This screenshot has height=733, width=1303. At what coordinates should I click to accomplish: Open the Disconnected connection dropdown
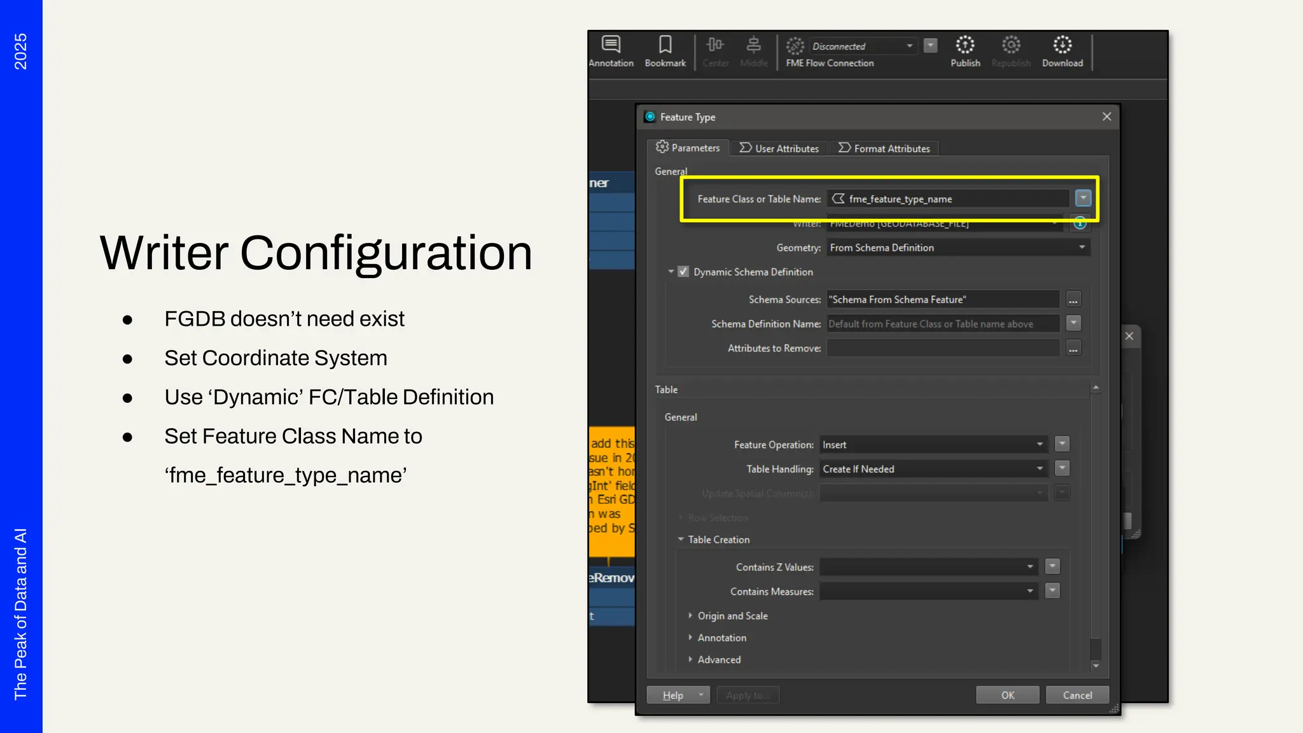(x=863, y=46)
